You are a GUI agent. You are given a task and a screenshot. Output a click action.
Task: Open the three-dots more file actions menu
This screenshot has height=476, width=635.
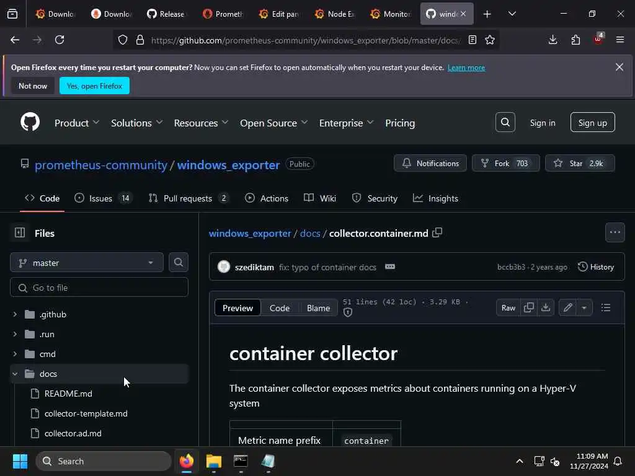(x=615, y=232)
